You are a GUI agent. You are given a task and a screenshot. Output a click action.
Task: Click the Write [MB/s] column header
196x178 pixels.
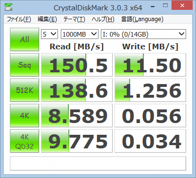click(150, 46)
